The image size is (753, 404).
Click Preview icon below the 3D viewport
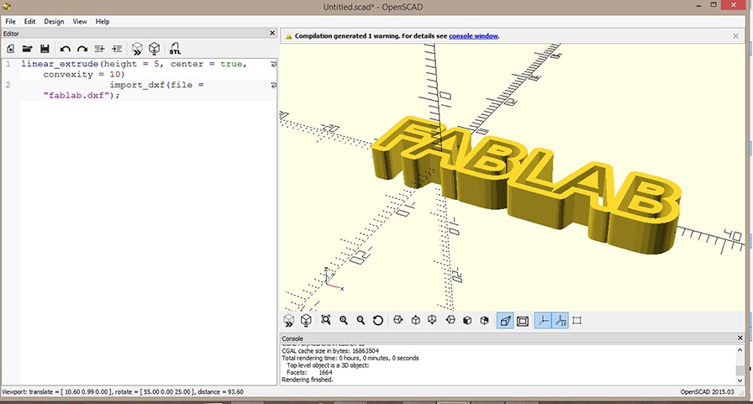tap(288, 321)
